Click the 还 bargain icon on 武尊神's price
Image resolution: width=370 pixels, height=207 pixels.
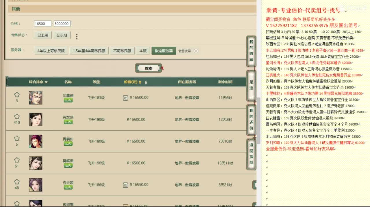pyautogui.click(x=125, y=98)
